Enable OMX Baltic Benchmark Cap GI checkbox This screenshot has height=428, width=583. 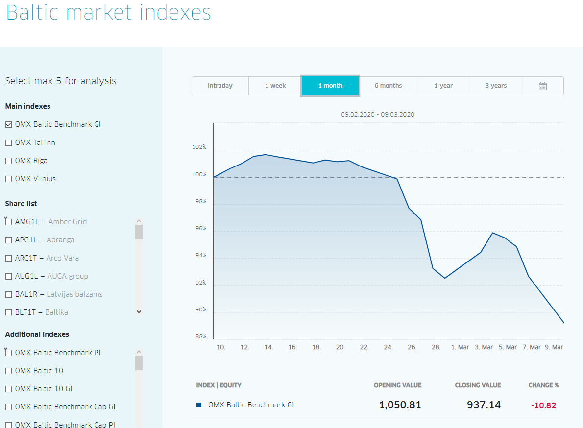8,407
